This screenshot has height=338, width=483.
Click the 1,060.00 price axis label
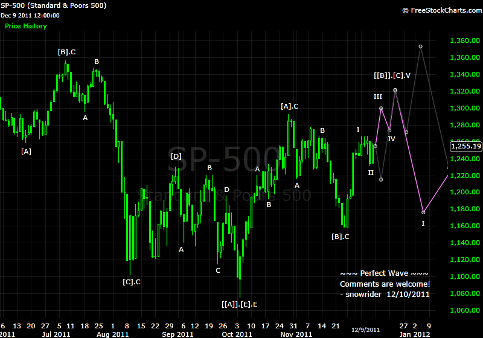click(x=465, y=310)
